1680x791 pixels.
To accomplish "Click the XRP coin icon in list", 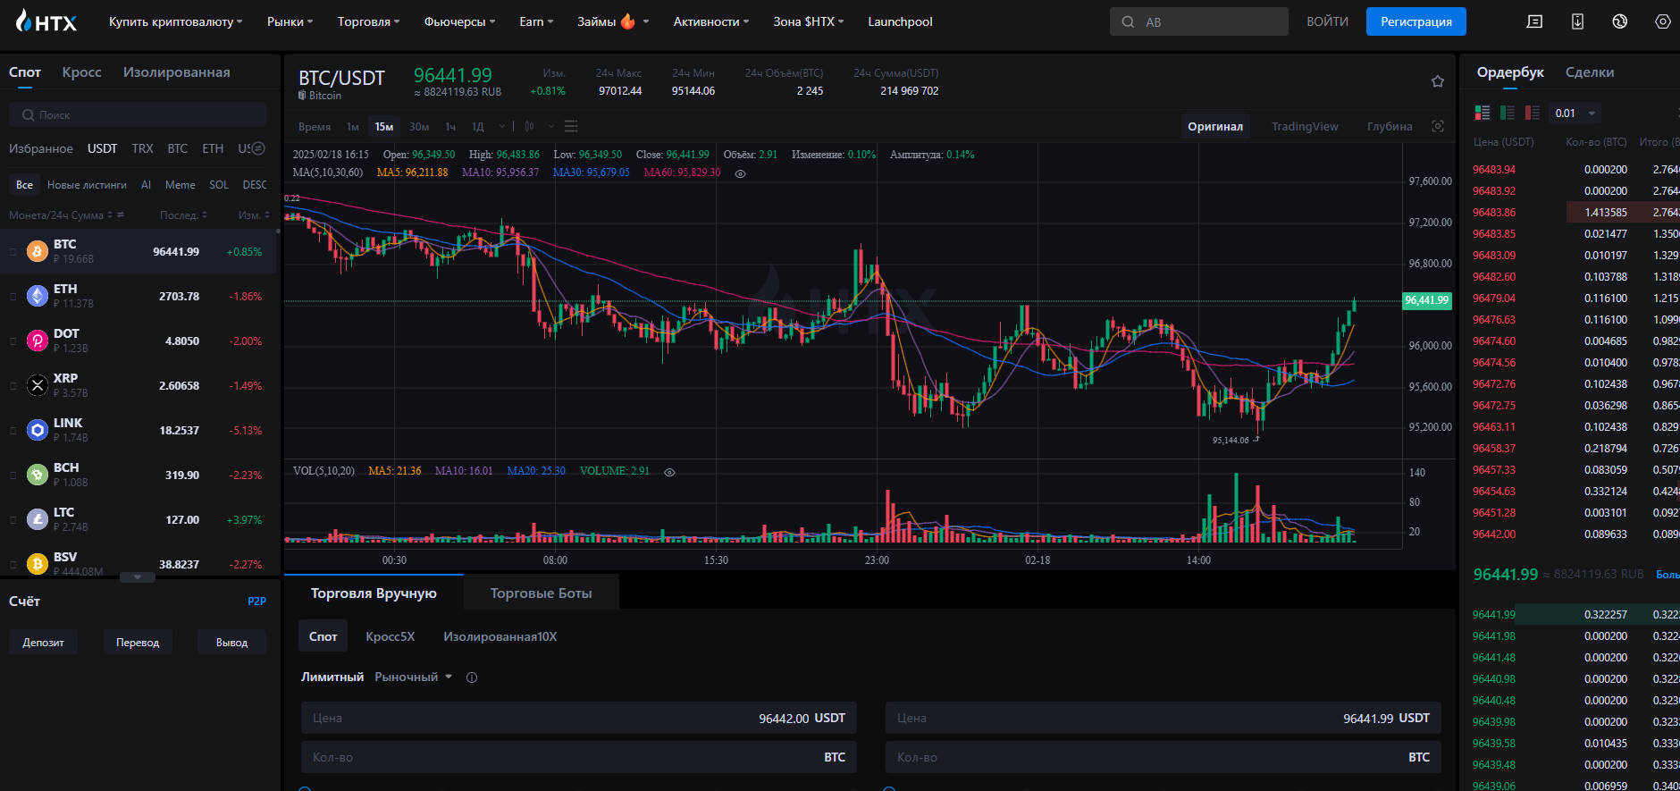I will pyautogui.click(x=38, y=385).
